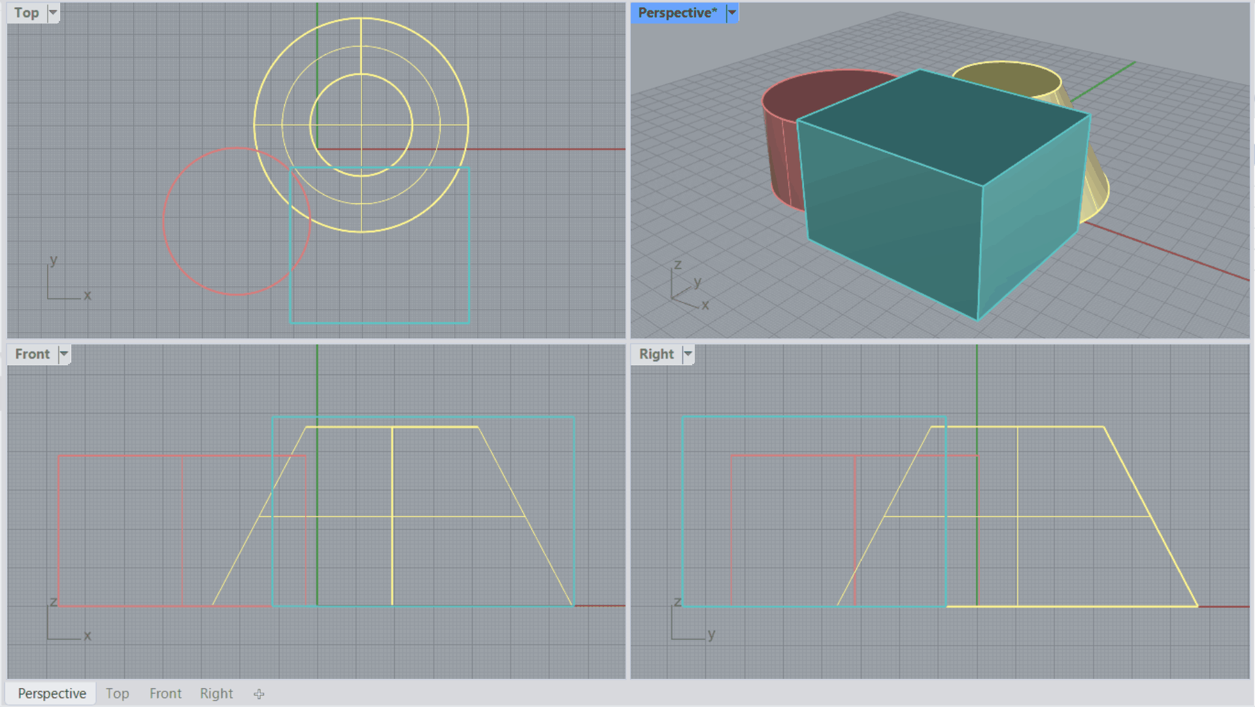Image resolution: width=1255 pixels, height=707 pixels.
Task: Click the add new viewport tab plus icon
Action: click(x=259, y=694)
